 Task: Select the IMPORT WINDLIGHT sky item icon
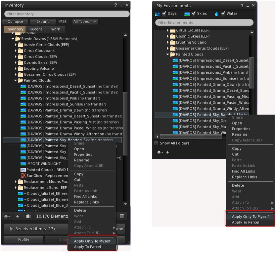[x=23, y=164]
